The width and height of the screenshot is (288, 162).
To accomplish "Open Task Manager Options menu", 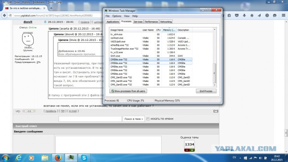I will click(117, 16).
